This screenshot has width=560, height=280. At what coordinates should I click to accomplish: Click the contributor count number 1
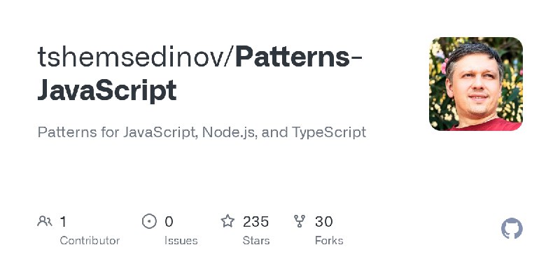[x=63, y=222]
